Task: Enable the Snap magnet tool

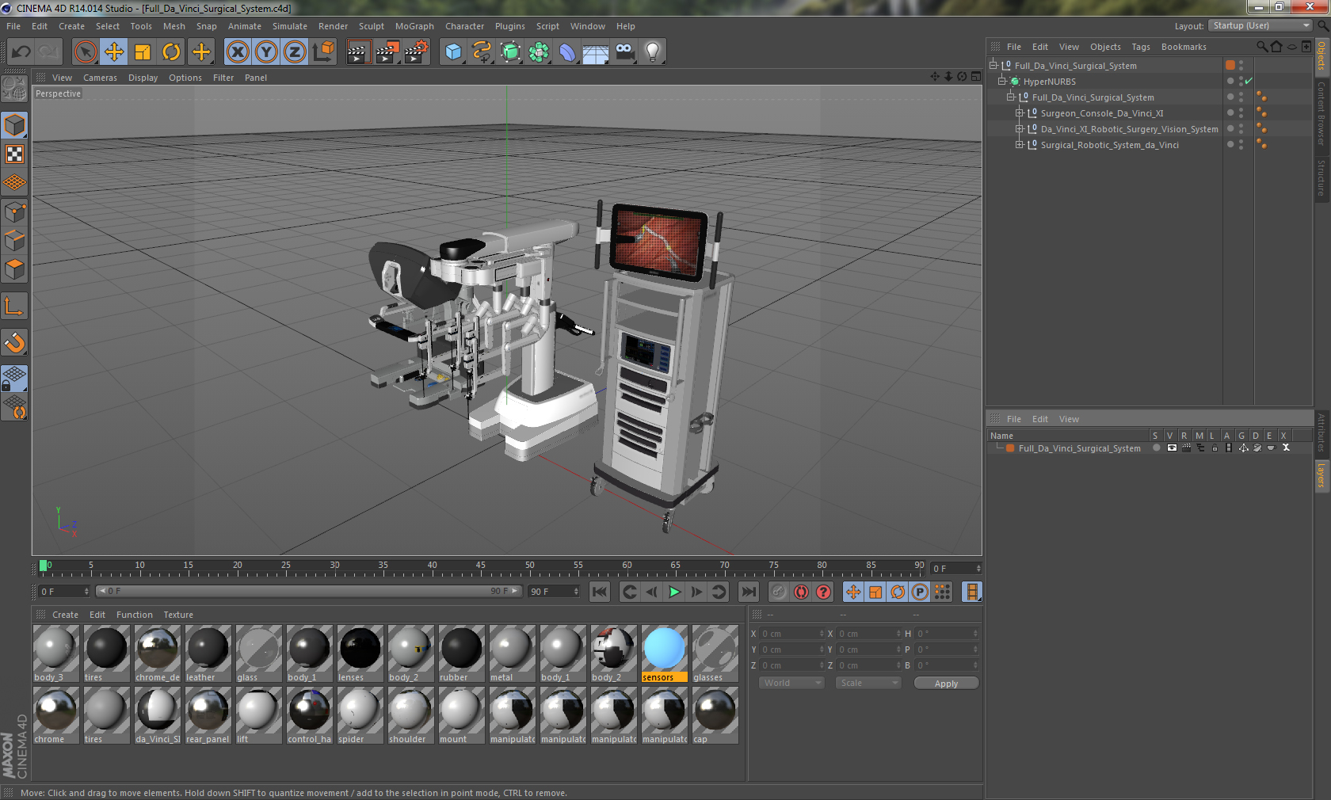Action: pyautogui.click(x=14, y=342)
